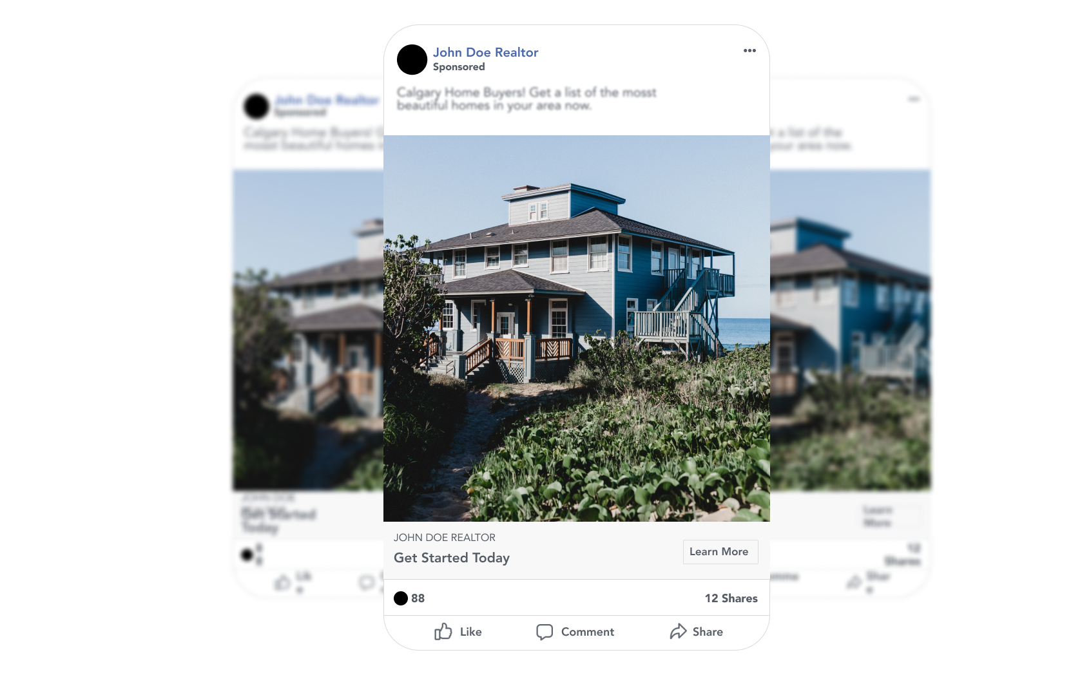Click the Comment label text
Image resolution: width=1091 pixels, height=675 pixels.
[588, 632]
